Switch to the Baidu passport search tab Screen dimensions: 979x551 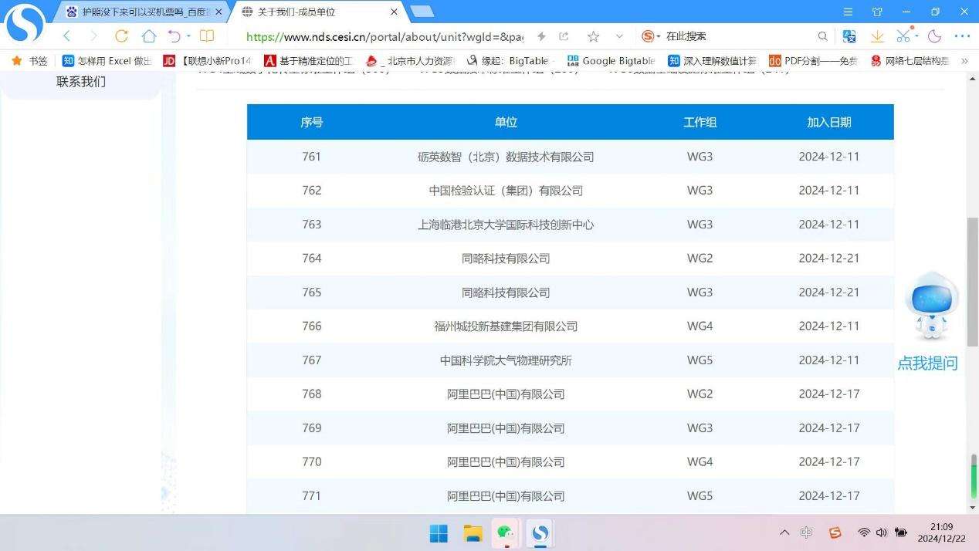143,12
